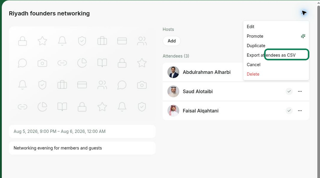Click the Riyadh founders networking title
320x178 pixels.
click(49, 13)
